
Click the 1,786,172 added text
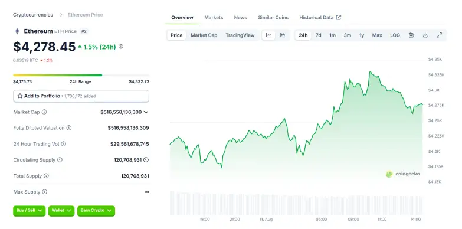pos(80,96)
